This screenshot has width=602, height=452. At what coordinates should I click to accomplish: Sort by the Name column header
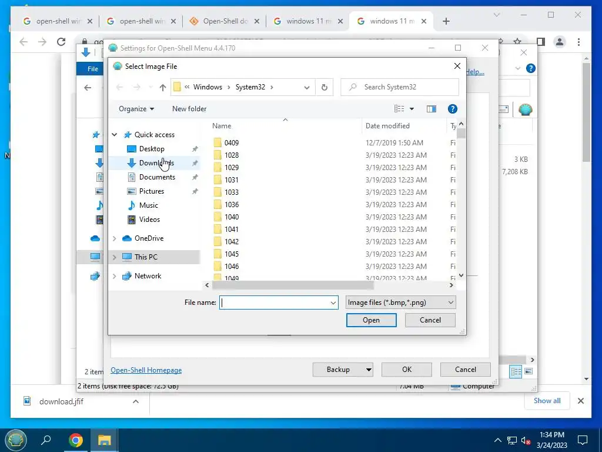click(x=222, y=126)
